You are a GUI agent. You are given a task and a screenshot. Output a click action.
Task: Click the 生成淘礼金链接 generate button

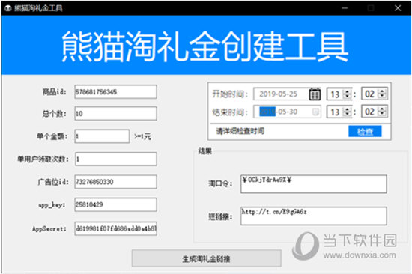click(x=207, y=258)
